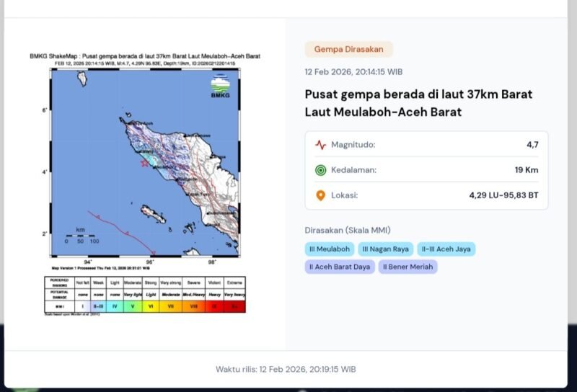Click the MMI II-III light blue legend cell
The width and height of the screenshot is (577, 392).
(x=98, y=306)
